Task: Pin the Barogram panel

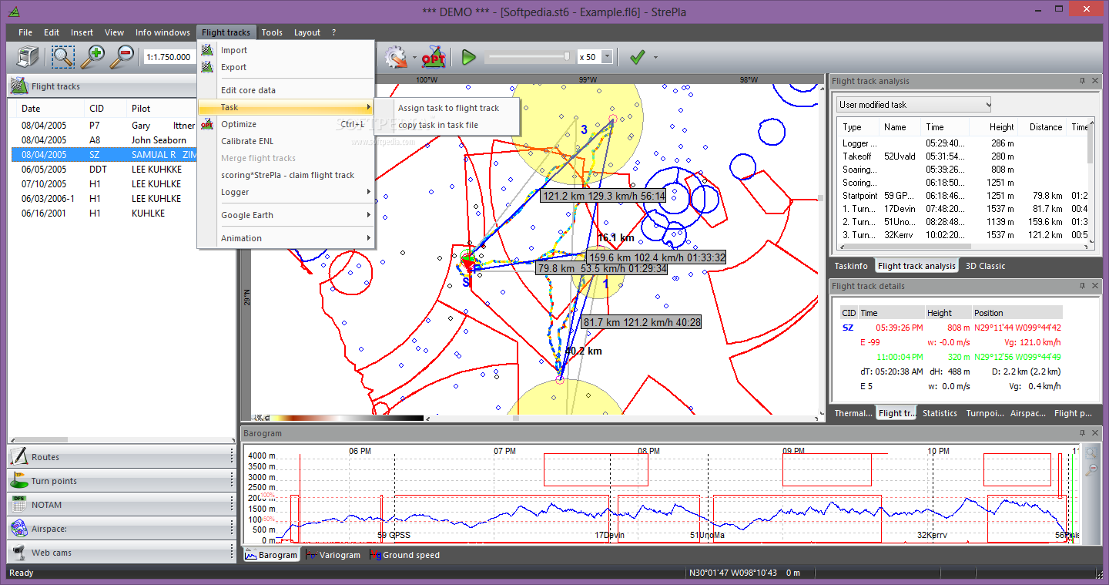Action: click(1082, 433)
